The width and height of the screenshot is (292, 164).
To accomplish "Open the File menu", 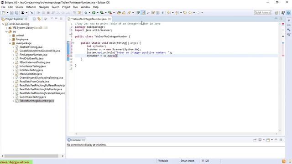I will [3, 7].
